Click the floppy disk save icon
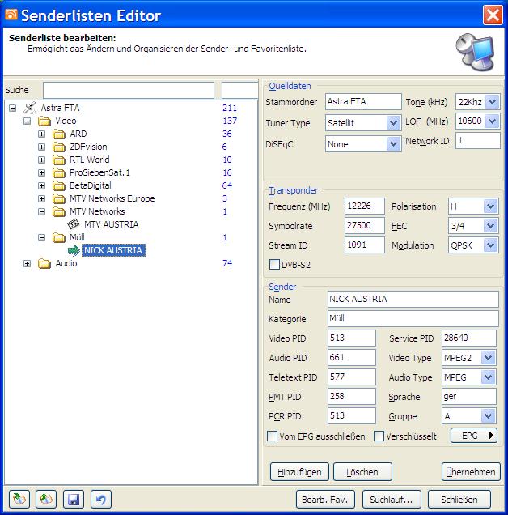This screenshot has width=508, height=515. (74, 499)
